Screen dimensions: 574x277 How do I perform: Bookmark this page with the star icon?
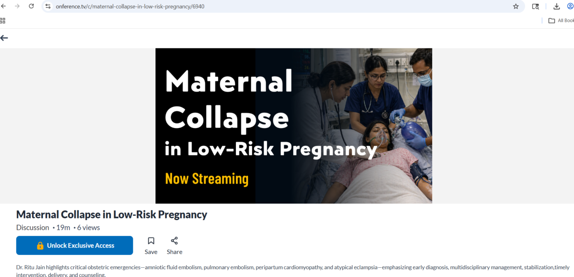pos(516,6)
